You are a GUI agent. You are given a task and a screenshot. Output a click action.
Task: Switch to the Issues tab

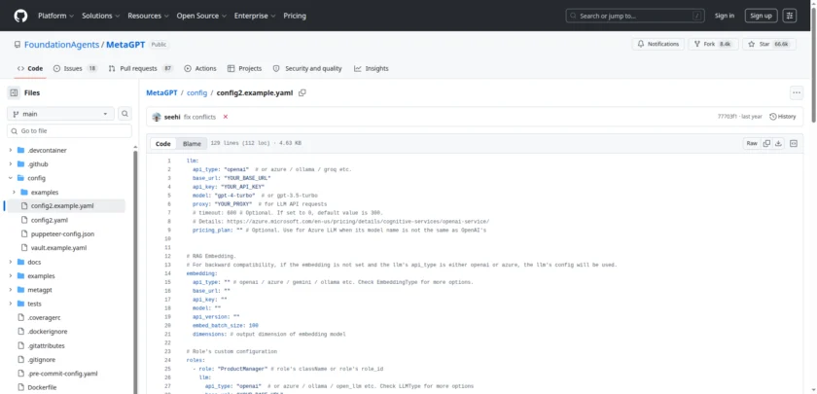(x=76, y=68)
